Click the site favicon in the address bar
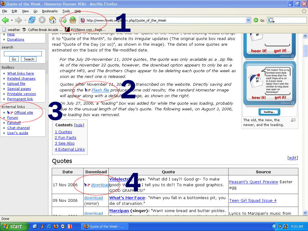Screen dimensions: 308x231 [83, 20]
